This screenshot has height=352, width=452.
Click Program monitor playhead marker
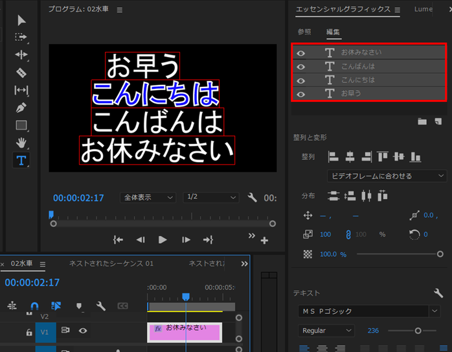pyautogui.click(x=51, y=215)
